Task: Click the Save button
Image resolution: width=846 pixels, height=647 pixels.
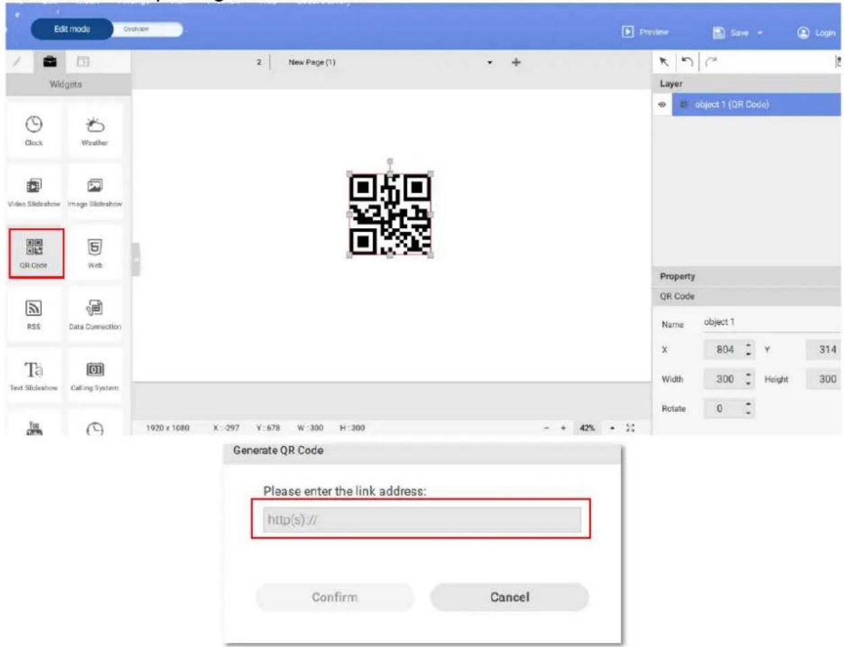Action: pos(732,32)
